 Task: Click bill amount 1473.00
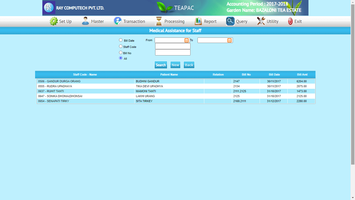(301, 91)
